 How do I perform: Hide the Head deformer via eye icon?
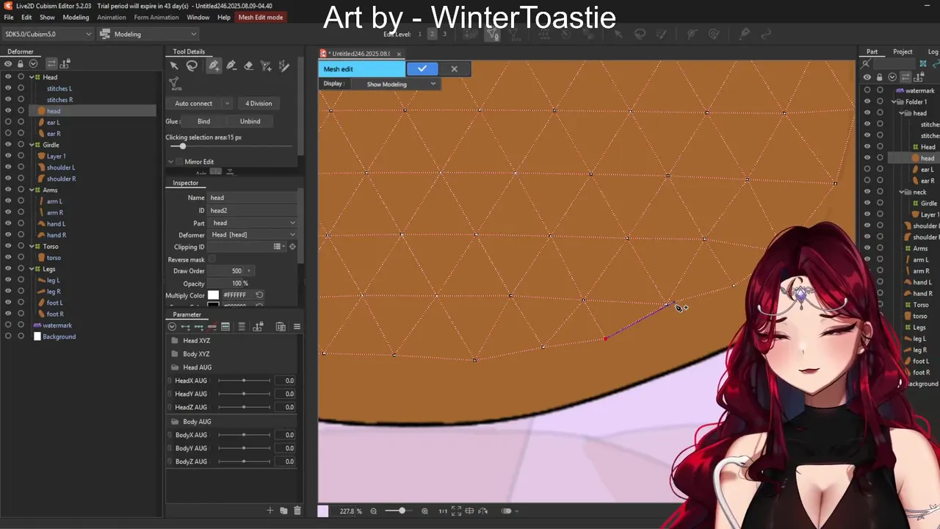8,77
